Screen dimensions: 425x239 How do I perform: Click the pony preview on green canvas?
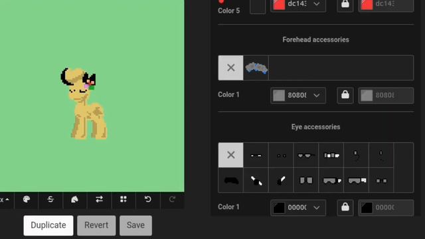coord(84,104)
